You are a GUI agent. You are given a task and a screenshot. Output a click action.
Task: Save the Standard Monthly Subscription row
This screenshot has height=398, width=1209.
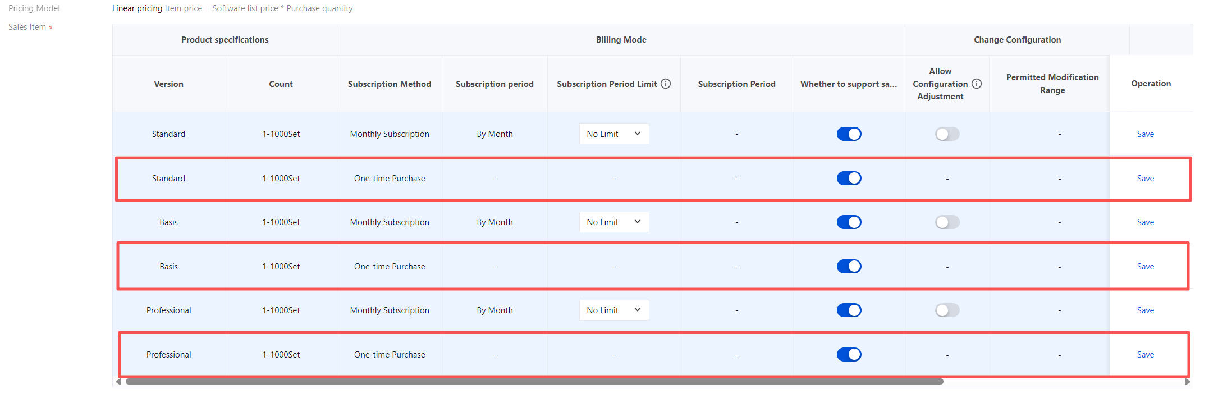pyautogui.click(x=1145, y=134)
